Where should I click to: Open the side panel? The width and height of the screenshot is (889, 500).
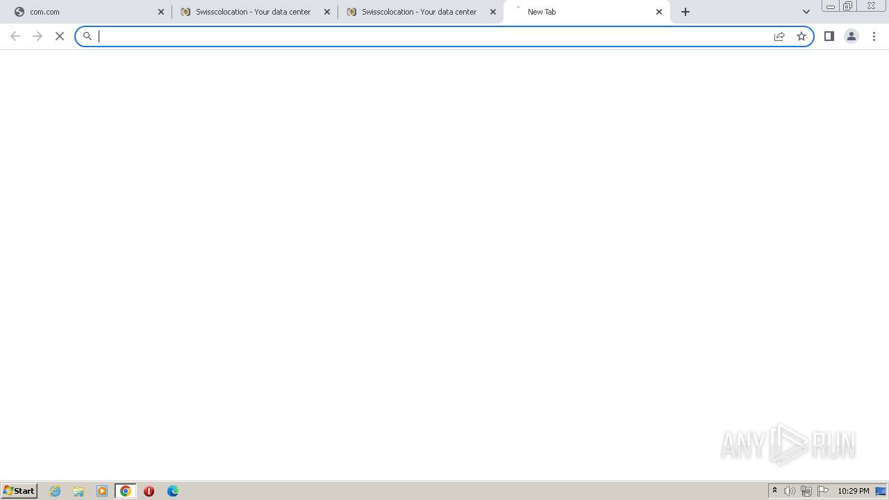pyautogui.click(x=829, y=36)
